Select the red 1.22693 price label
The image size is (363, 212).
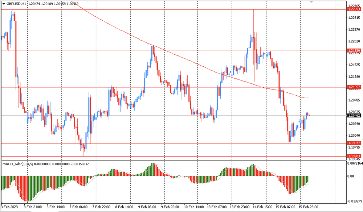(x=354, y=9)
